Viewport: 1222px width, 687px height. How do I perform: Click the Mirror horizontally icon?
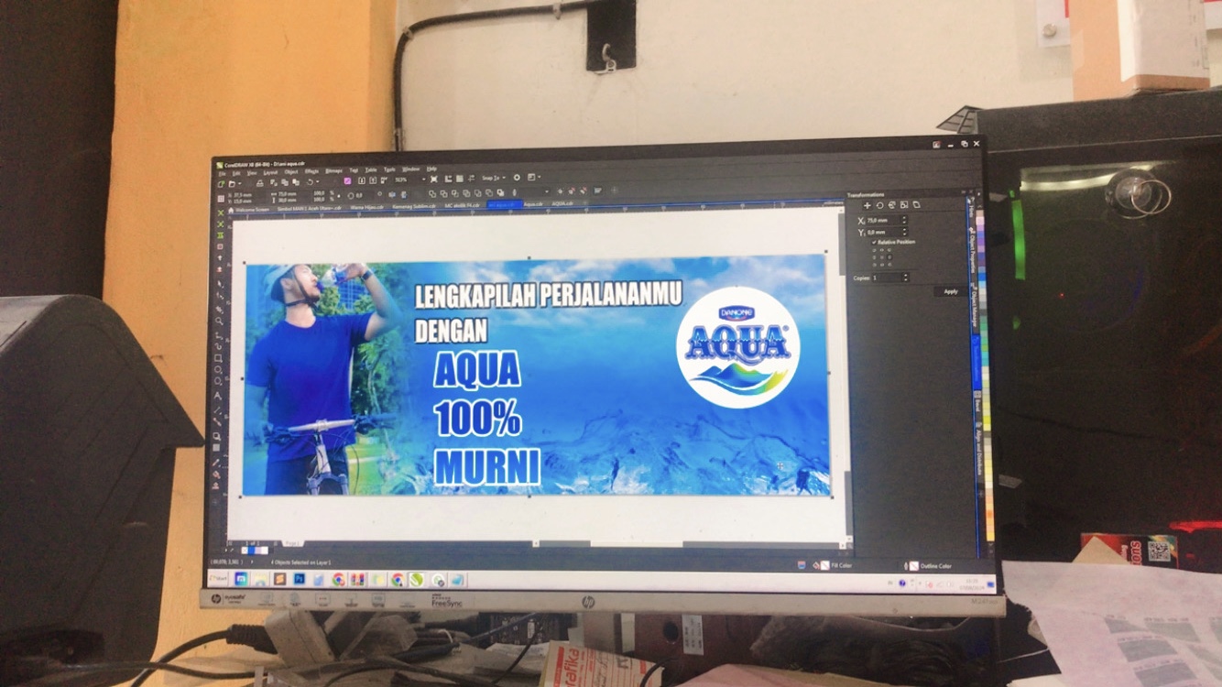click(x=391, y=194)
